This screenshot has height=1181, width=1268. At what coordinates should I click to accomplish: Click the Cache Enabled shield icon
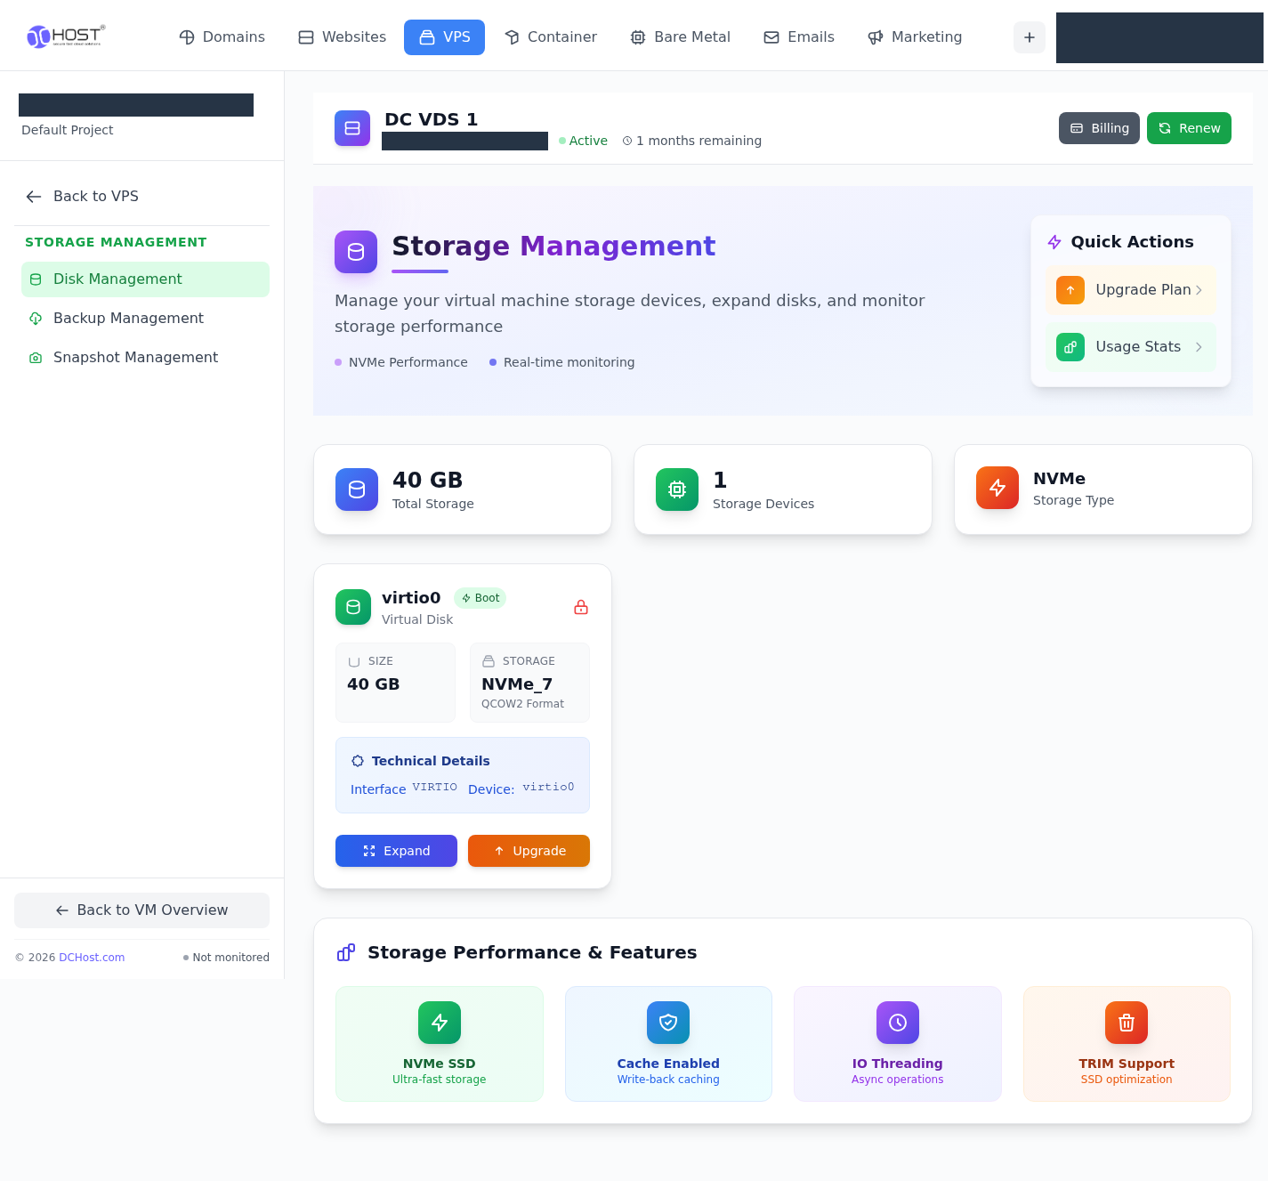point(668,1023)
